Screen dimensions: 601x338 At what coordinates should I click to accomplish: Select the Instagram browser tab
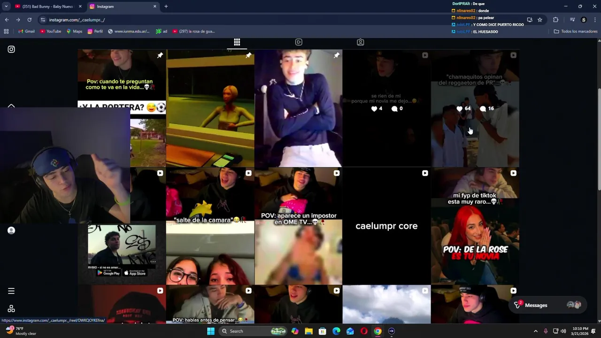pos(123,7)
